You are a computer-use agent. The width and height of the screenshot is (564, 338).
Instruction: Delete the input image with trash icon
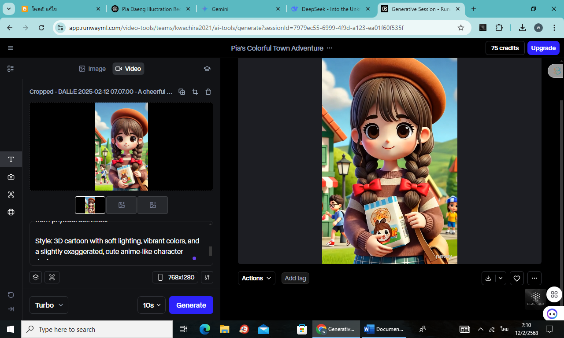click(208, 92)
